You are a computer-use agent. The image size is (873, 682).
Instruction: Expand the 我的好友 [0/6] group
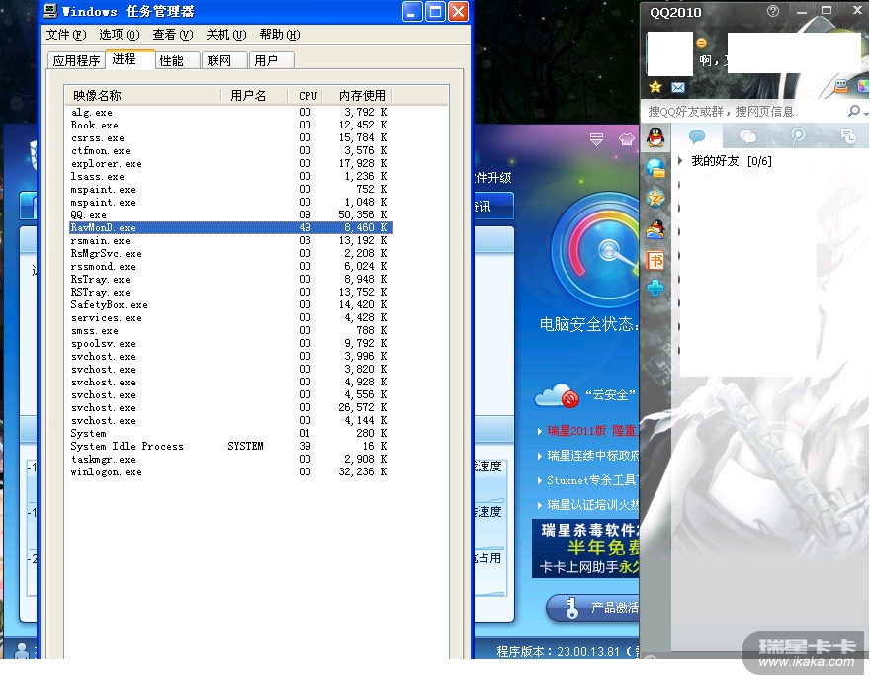pyautogui.click(x=680, y=161)
